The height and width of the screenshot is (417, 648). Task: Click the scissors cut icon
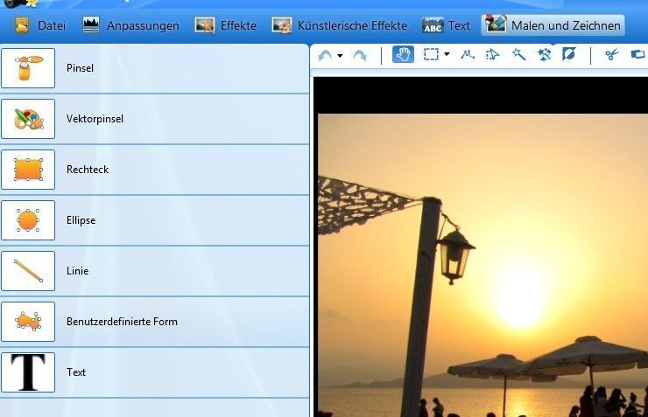611,55
